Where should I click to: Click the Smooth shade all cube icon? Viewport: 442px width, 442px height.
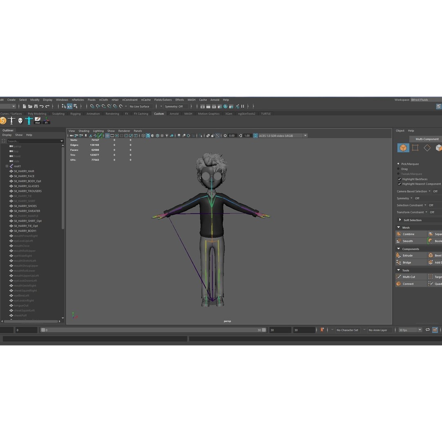[x=148, y=135]
